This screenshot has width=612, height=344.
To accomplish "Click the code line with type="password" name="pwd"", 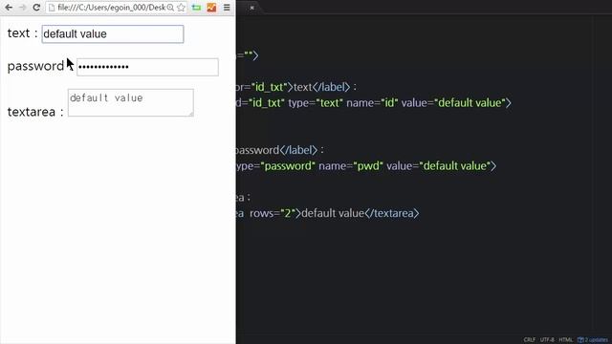I will pyautogui.click(x=366, y=166).
